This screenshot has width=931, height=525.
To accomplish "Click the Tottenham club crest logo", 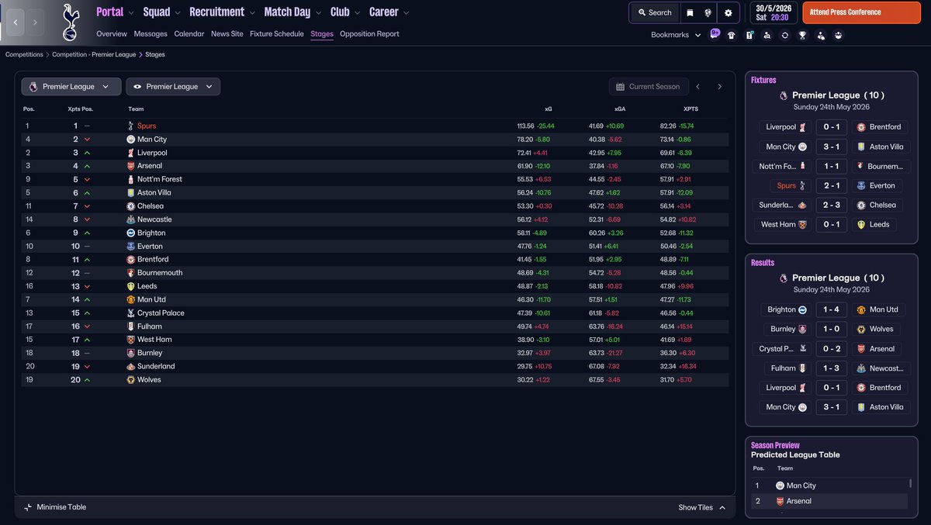I will [x=71, y=22].
